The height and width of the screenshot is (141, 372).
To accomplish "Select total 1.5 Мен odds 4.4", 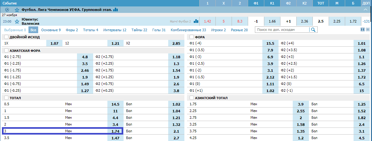I will point(115,117).
